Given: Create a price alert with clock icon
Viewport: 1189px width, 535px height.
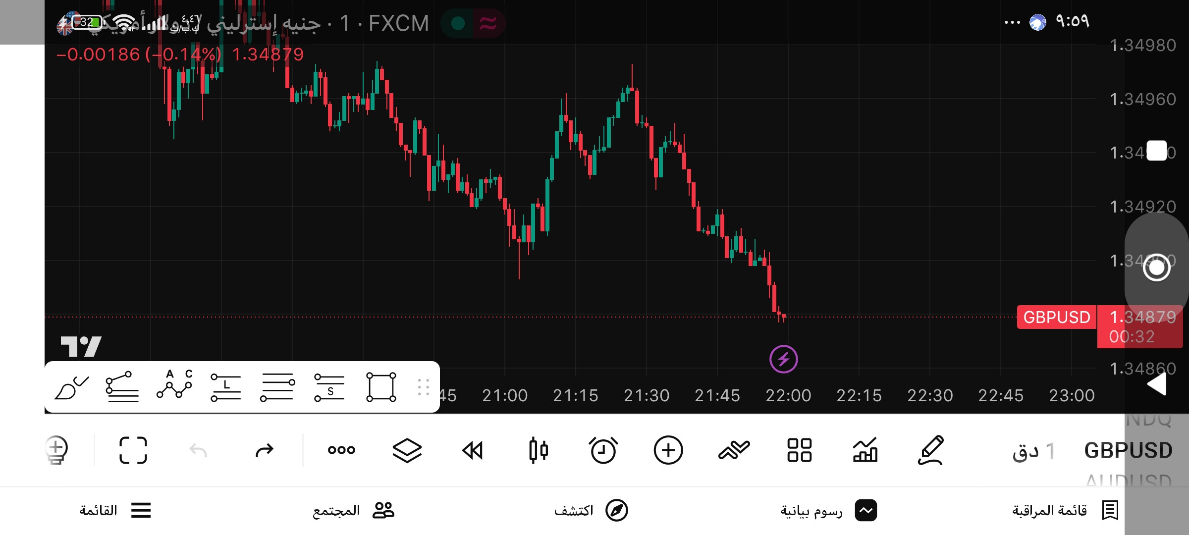Looking at the screenshot, I should [x=603, y=450].
